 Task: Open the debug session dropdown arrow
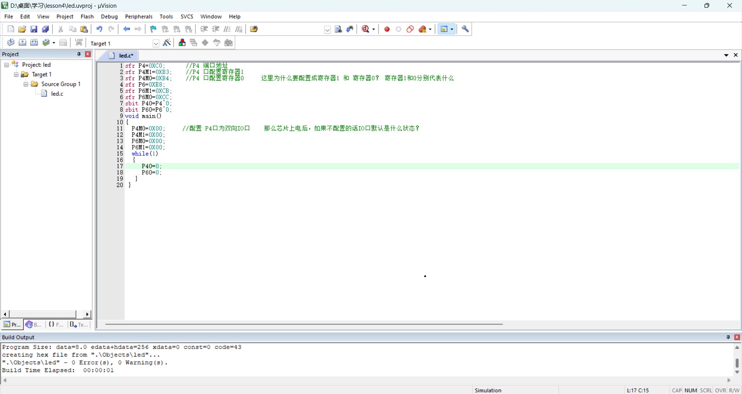click(374, 29)
